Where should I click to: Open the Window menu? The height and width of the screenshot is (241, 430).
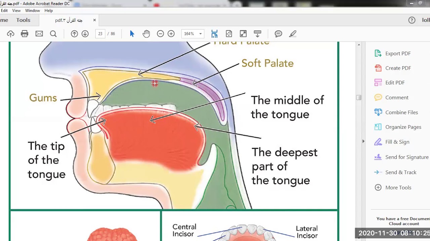tap(33, 11)
